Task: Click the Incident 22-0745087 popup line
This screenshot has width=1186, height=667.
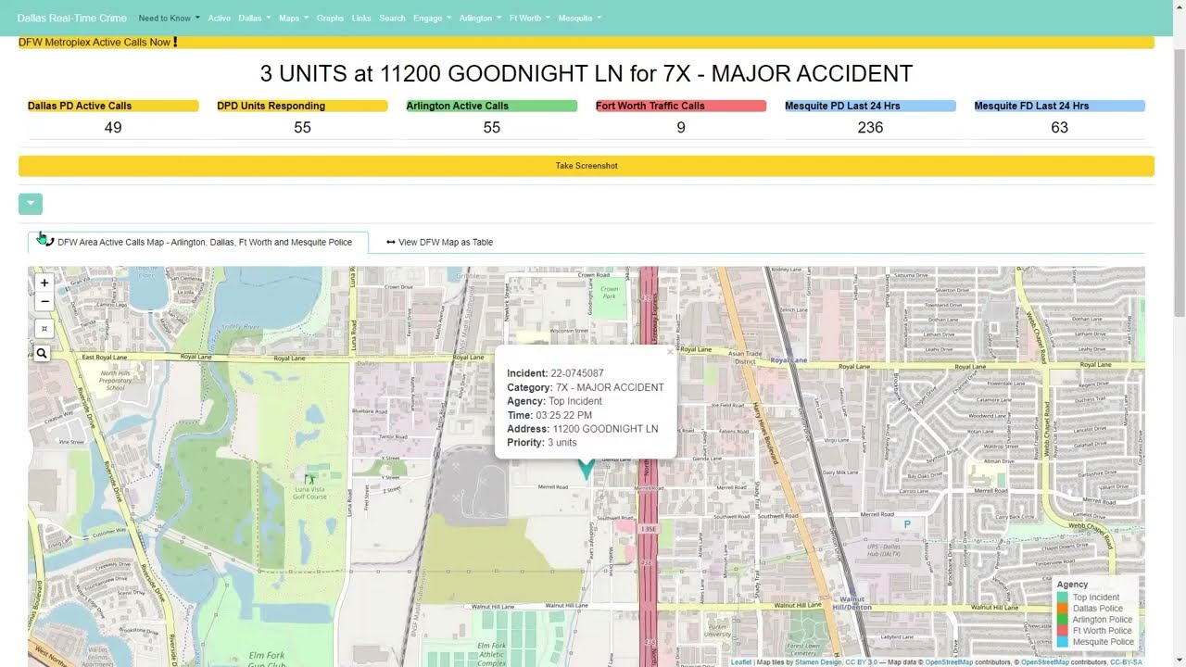Action: coord(555,373)
